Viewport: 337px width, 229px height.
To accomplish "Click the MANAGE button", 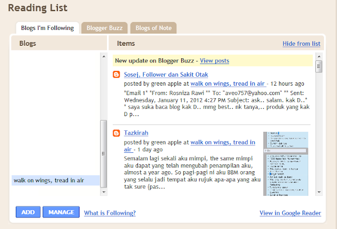I will 61,212.
